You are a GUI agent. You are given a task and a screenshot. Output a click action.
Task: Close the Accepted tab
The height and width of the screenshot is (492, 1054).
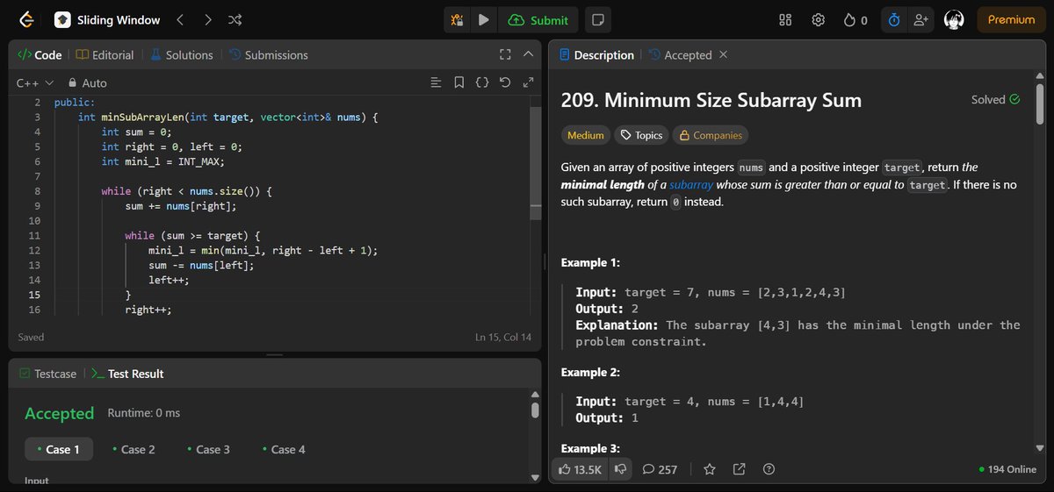pos(723,54)
